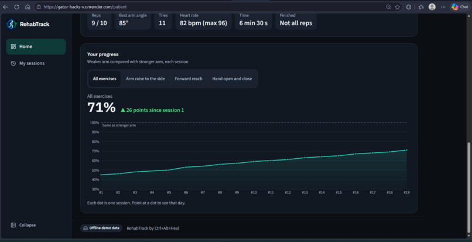Go to browser home icon
Viewport: 472px width, 242px height.
point(28,7)
